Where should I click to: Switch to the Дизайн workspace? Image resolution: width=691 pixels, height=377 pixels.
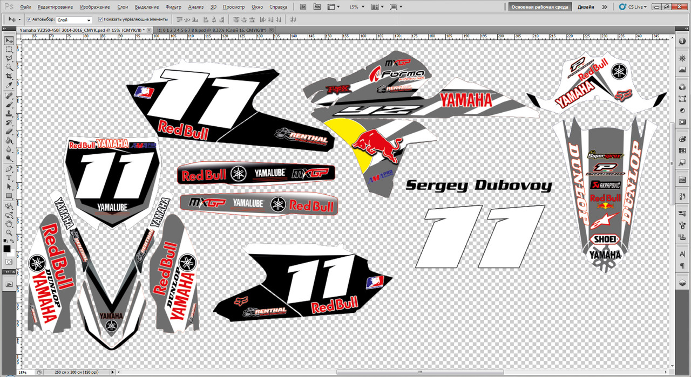click(x=586, y=7)
